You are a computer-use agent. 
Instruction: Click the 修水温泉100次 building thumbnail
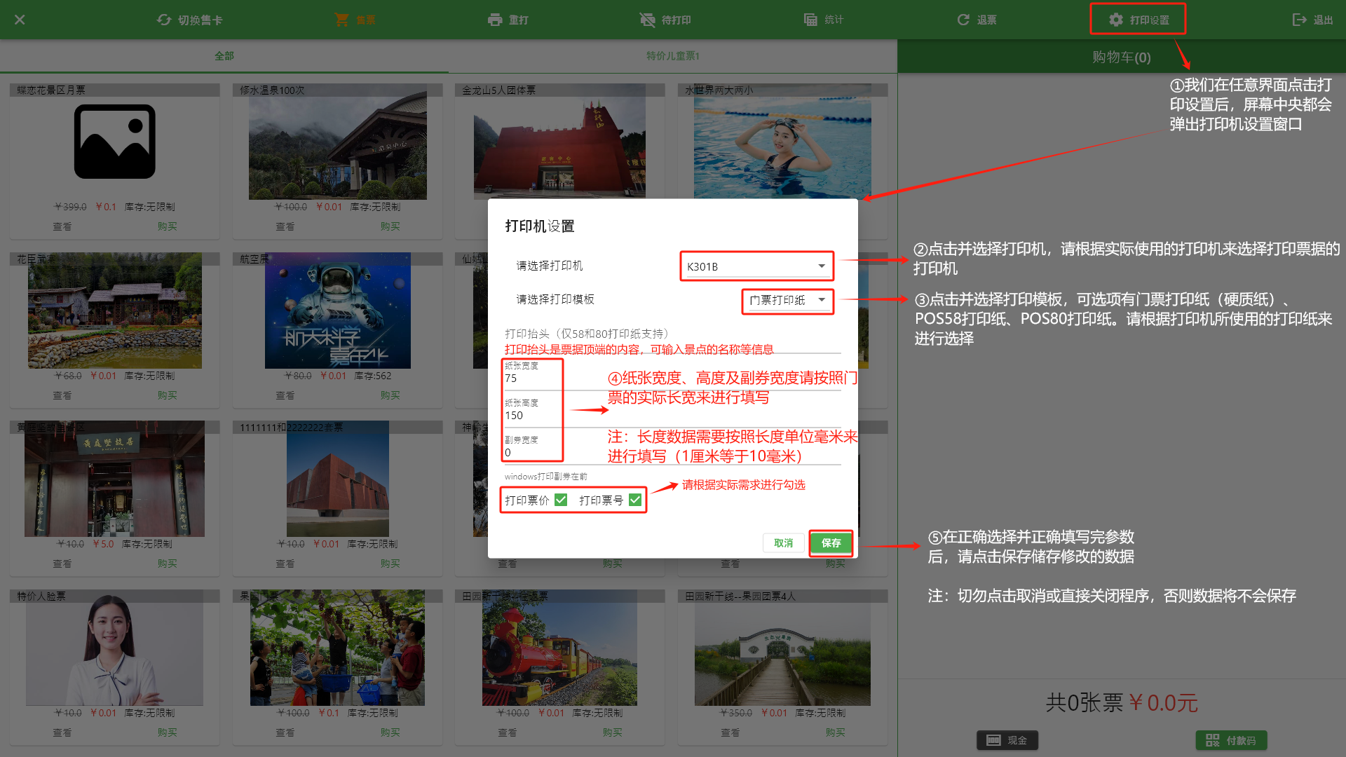click(x=338, y=142)
